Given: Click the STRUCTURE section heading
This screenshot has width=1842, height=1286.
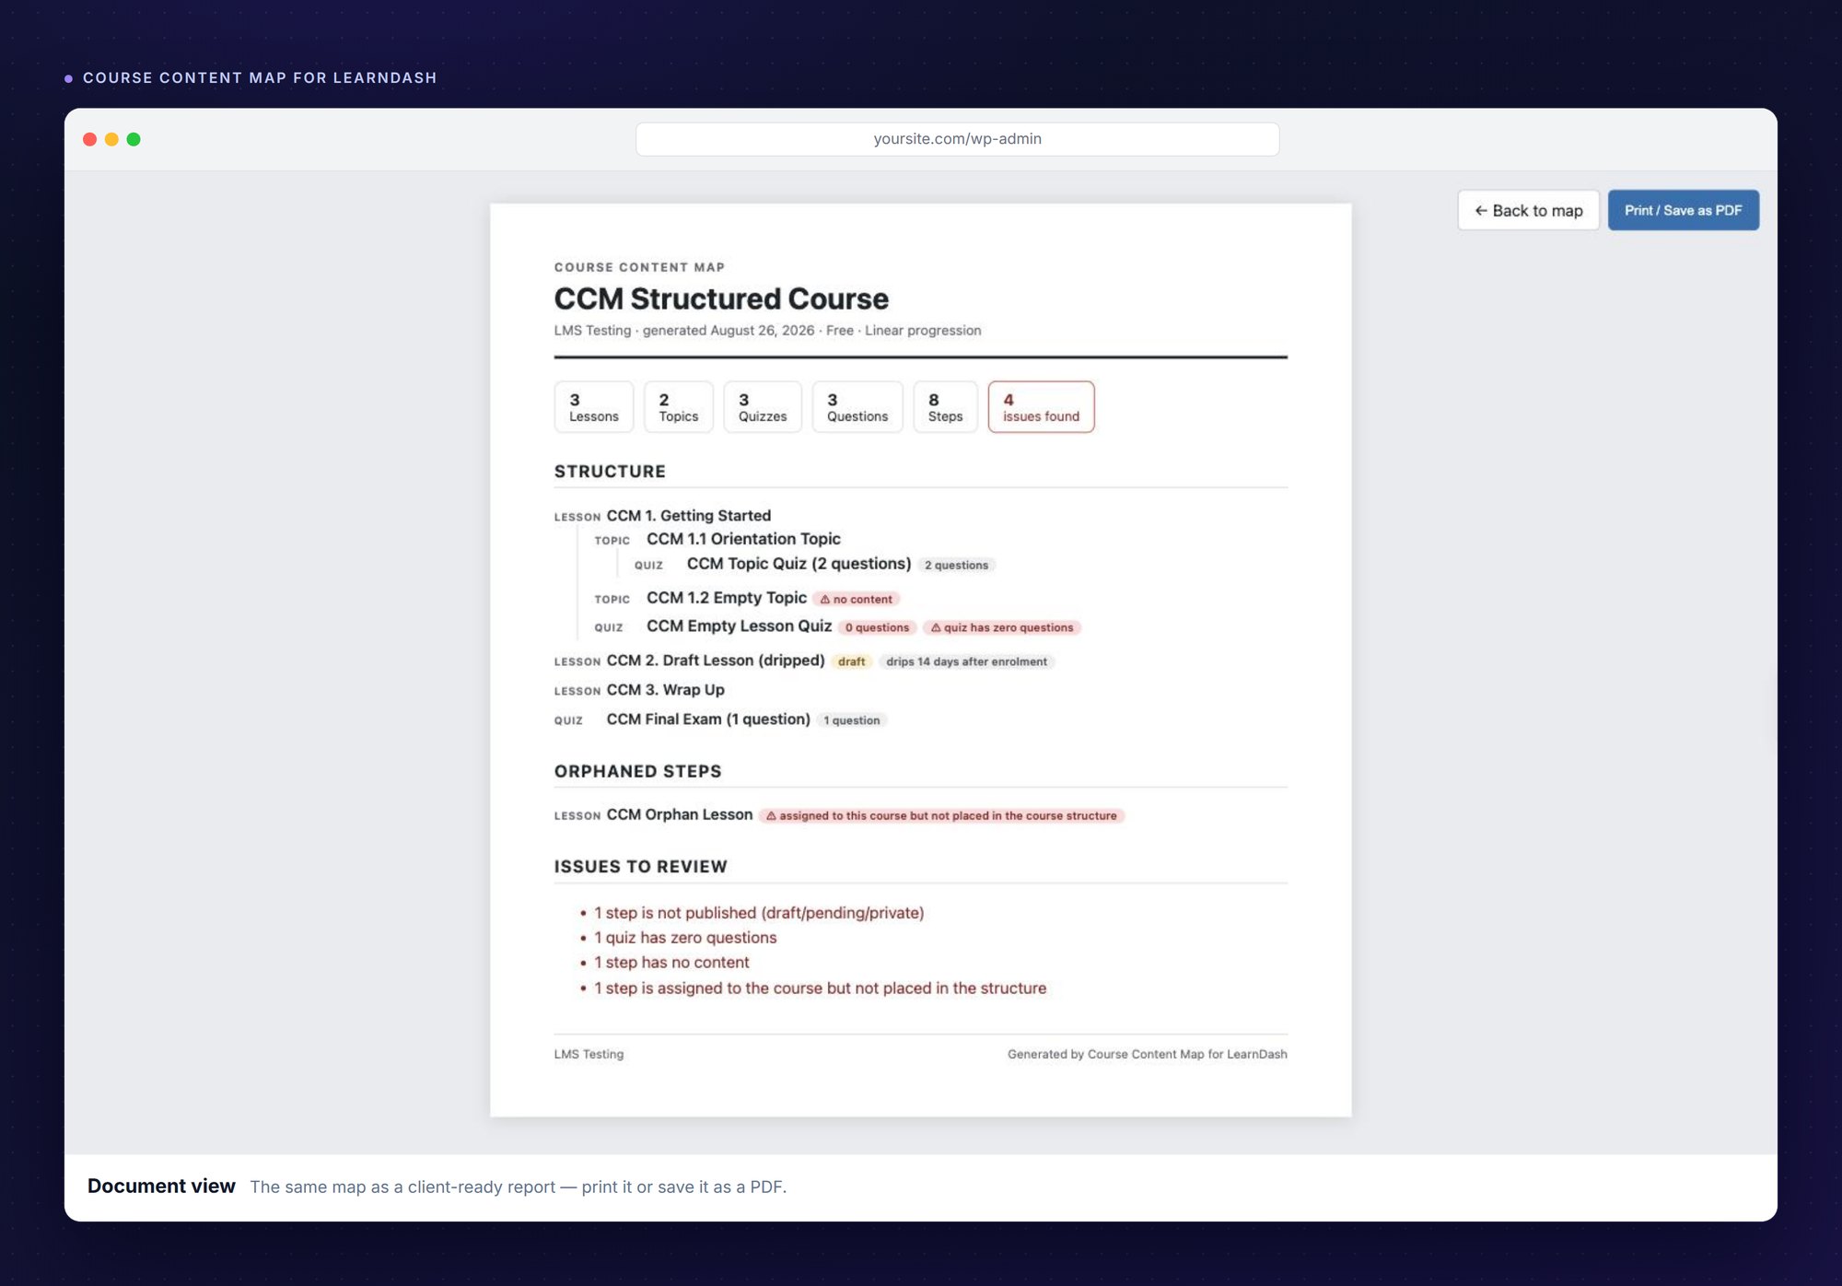Looking at the screenshot, I should point(610,472).
